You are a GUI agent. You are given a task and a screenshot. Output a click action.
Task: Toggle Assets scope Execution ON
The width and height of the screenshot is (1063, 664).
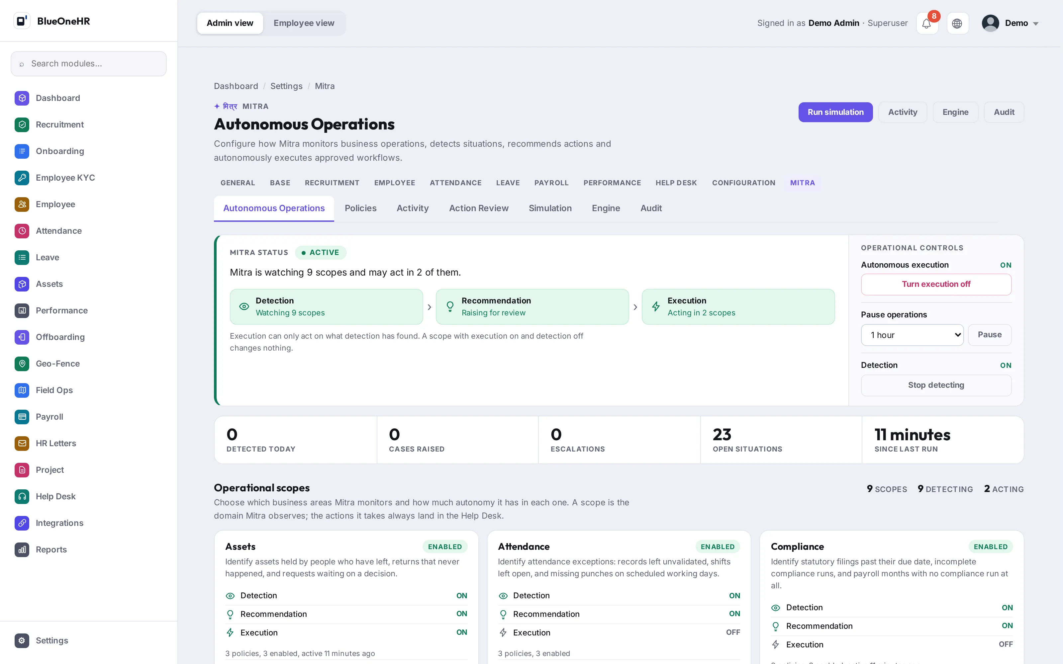point(462,632)
